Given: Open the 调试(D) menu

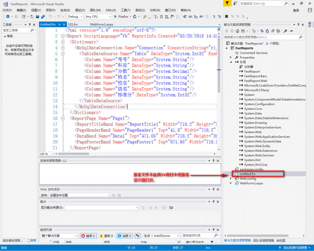Looking at the screenshot, I should click(80, 10).
